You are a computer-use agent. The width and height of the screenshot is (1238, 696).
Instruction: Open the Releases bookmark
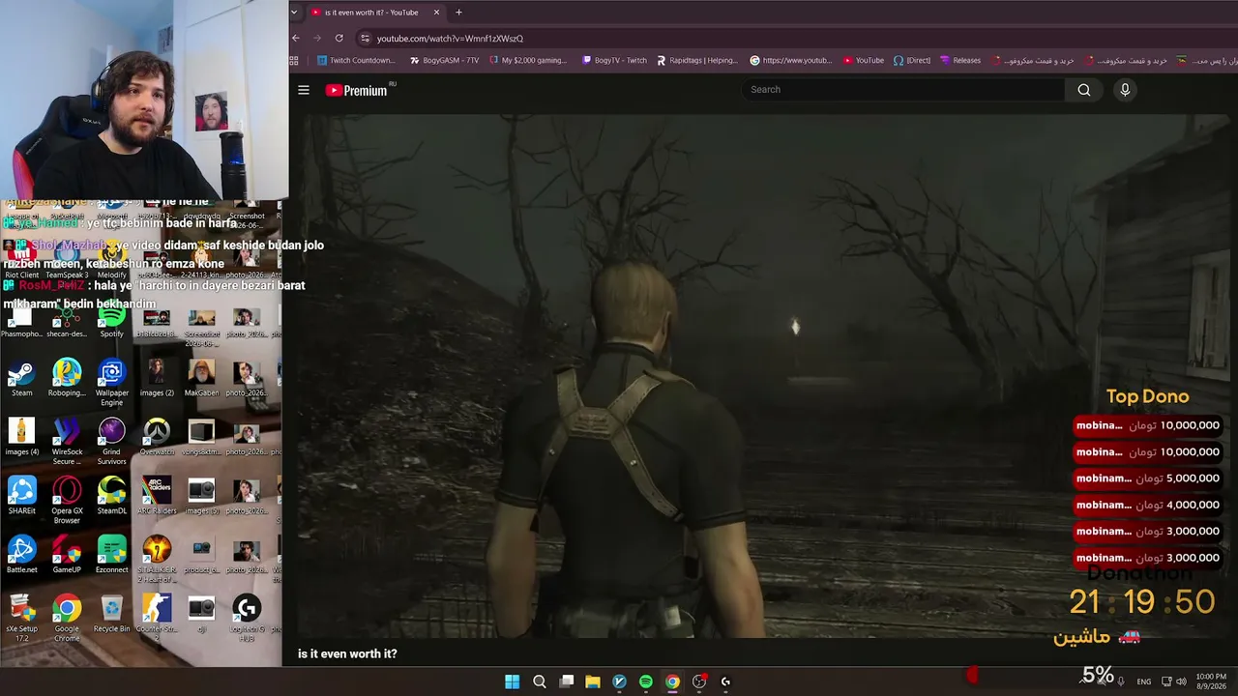pyautogui.click(x=960, y=61)
